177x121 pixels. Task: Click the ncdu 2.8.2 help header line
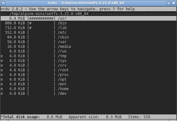(x=67, y=9)
